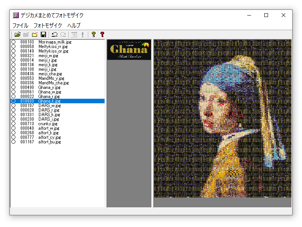
Task: Click the grayed list settings toolbar icon
Action: point(74,34)
